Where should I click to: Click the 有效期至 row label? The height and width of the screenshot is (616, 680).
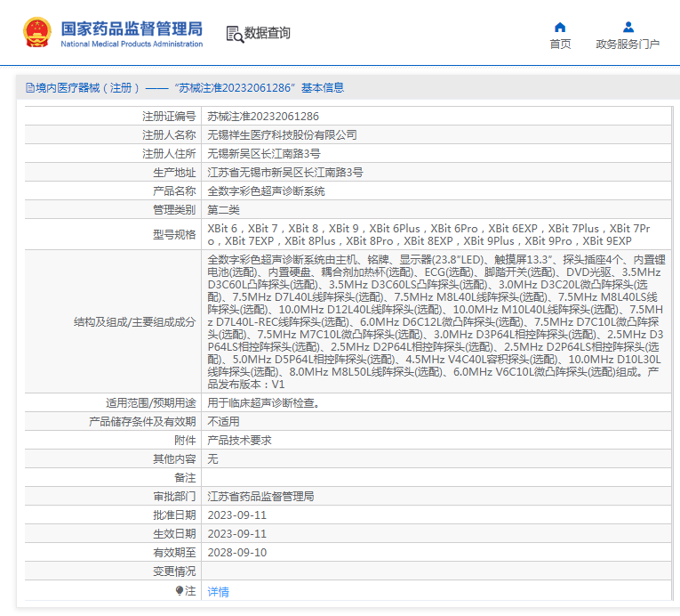coord(174,553)
